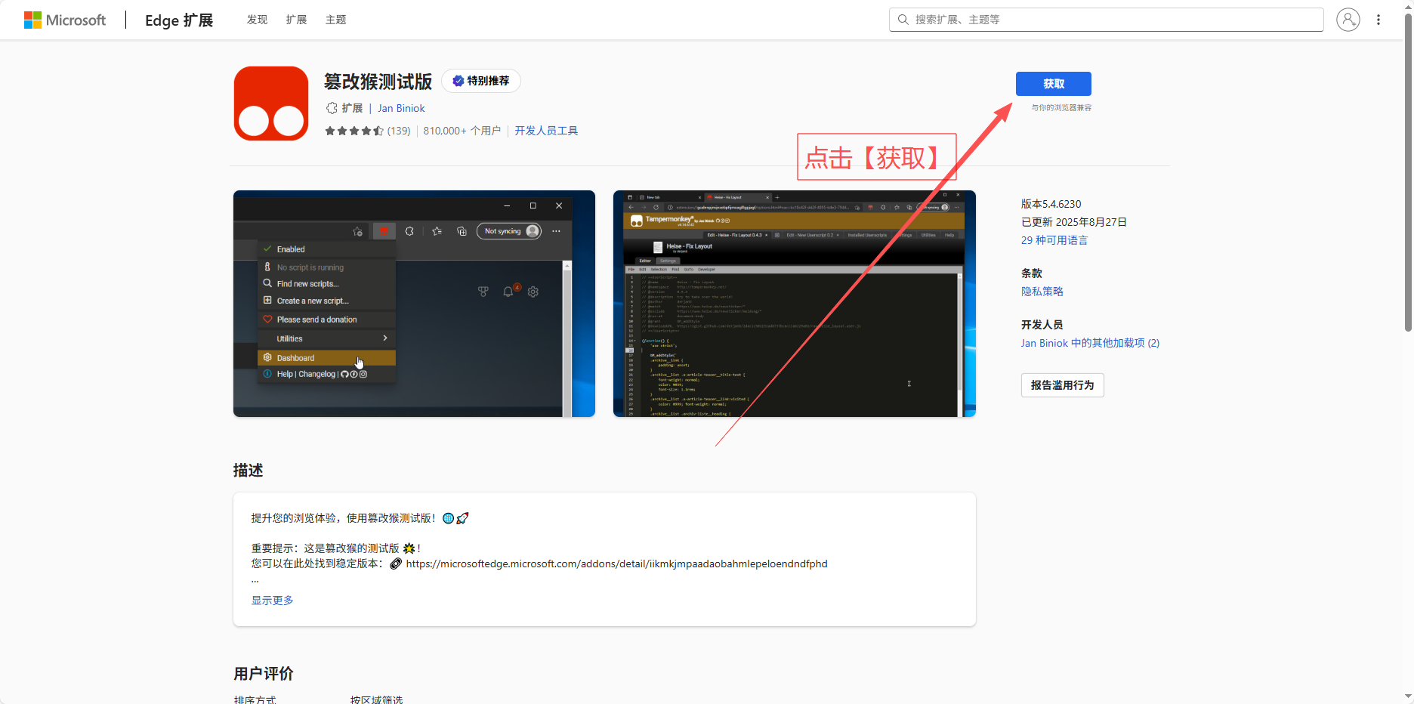Click the 报告滥用行为 button
This screenshot has height=704, width=1414.
point(1062,384)
